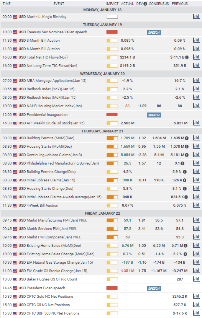Click SPEECH badge for Presidential Inauguration

[154, 115]
